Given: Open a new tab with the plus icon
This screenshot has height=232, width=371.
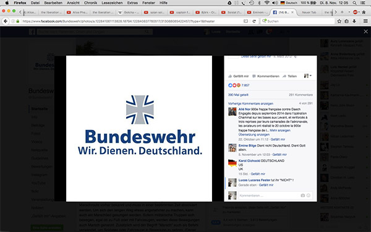Looking at the screenshot, I should pos(342,12).
